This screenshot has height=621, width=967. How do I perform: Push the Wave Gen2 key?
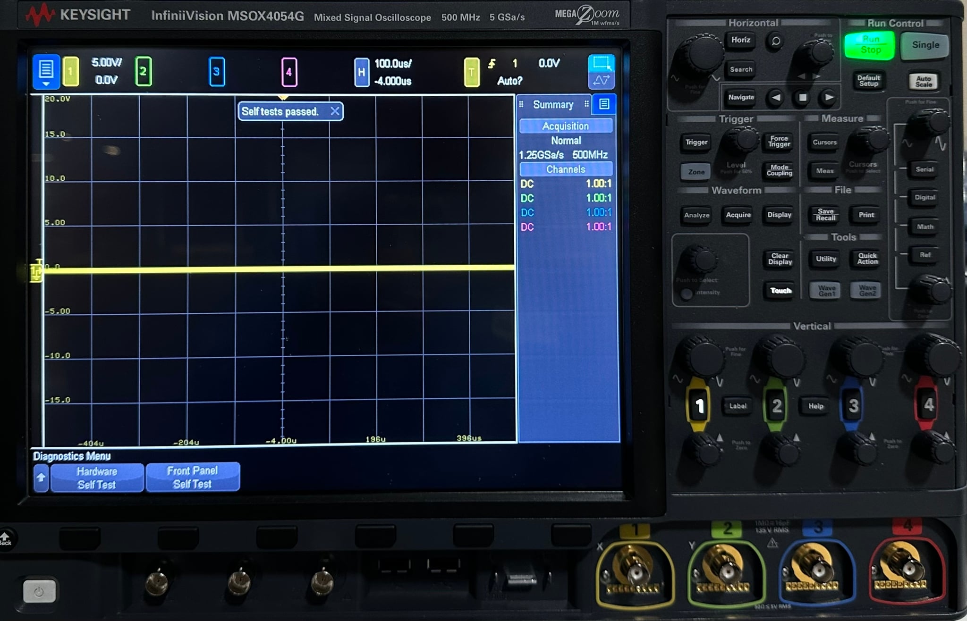867,291
